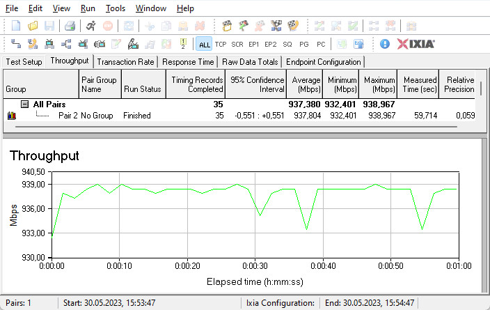This screenshot has height=310, width=490.
Task: Print results using the printer icon
Action: 70,26
